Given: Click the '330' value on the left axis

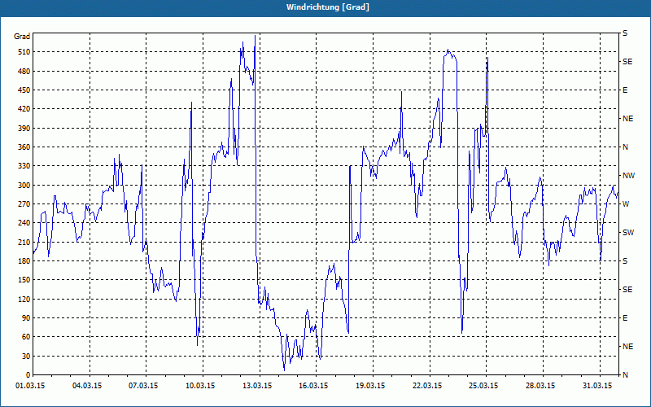Looking at the screenshot, I should pyautogui.click(x=24, y=166).
